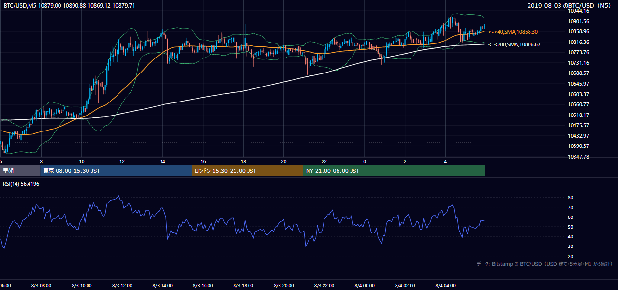Viewport: 618px width, 290px height.
Task: Click price axis value 10603.37
Action: click(x=578, y=94)
